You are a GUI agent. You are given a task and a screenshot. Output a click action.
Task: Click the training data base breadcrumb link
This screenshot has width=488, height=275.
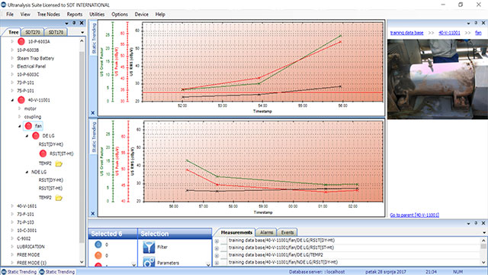pyautogui.click(x=406, y=33)
